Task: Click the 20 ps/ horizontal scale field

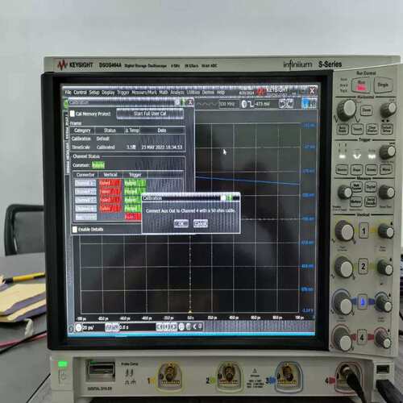Action: point(93,327)
